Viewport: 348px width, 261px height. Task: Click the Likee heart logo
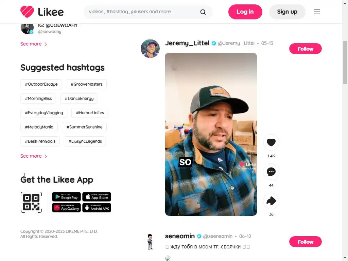click(x=27, y=12)
